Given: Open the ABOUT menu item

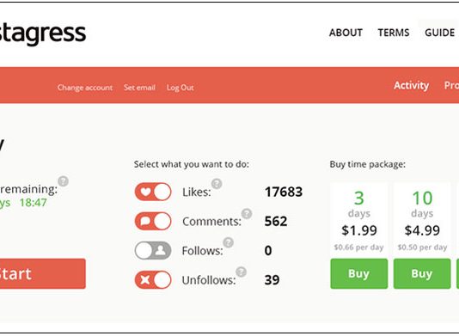Looking at the screenshot, I should click(346, 33).
